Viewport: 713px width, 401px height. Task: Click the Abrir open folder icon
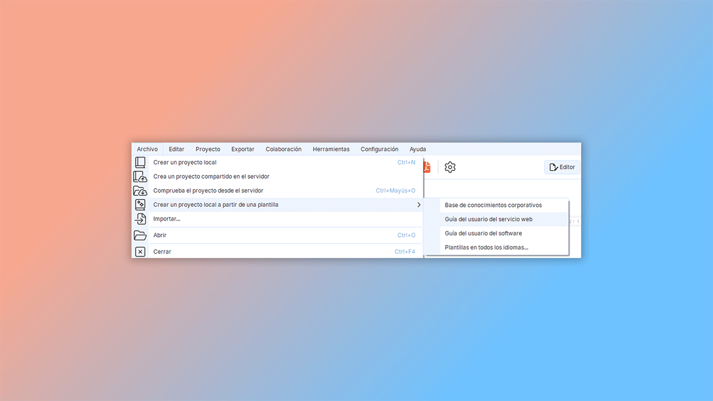(140, 235)
